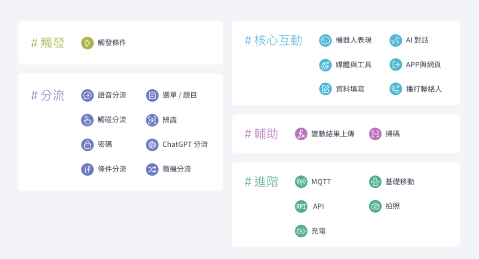479x259 pixels.
Task: Select the 充電 battery icon
Action: (301, 231)
